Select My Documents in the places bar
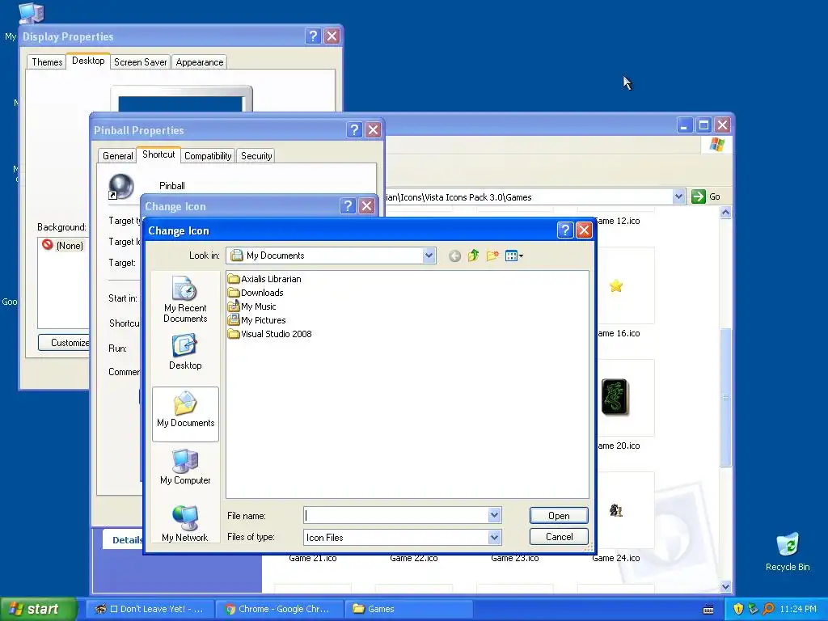This screenshot has height=621, width=828. click(x=185, y=413)
